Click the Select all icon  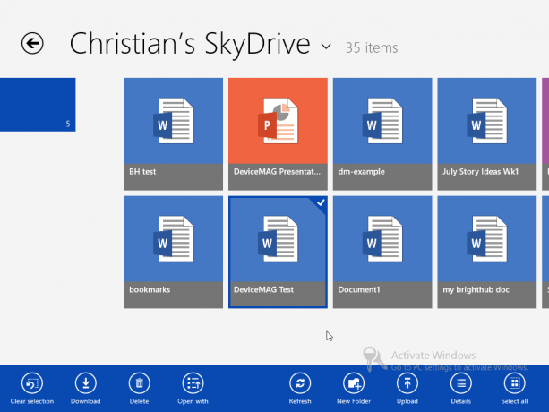coord(514,383)
